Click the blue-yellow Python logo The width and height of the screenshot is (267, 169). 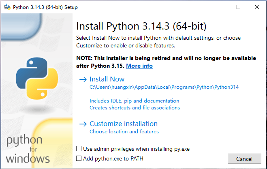[x=36, y=79]
